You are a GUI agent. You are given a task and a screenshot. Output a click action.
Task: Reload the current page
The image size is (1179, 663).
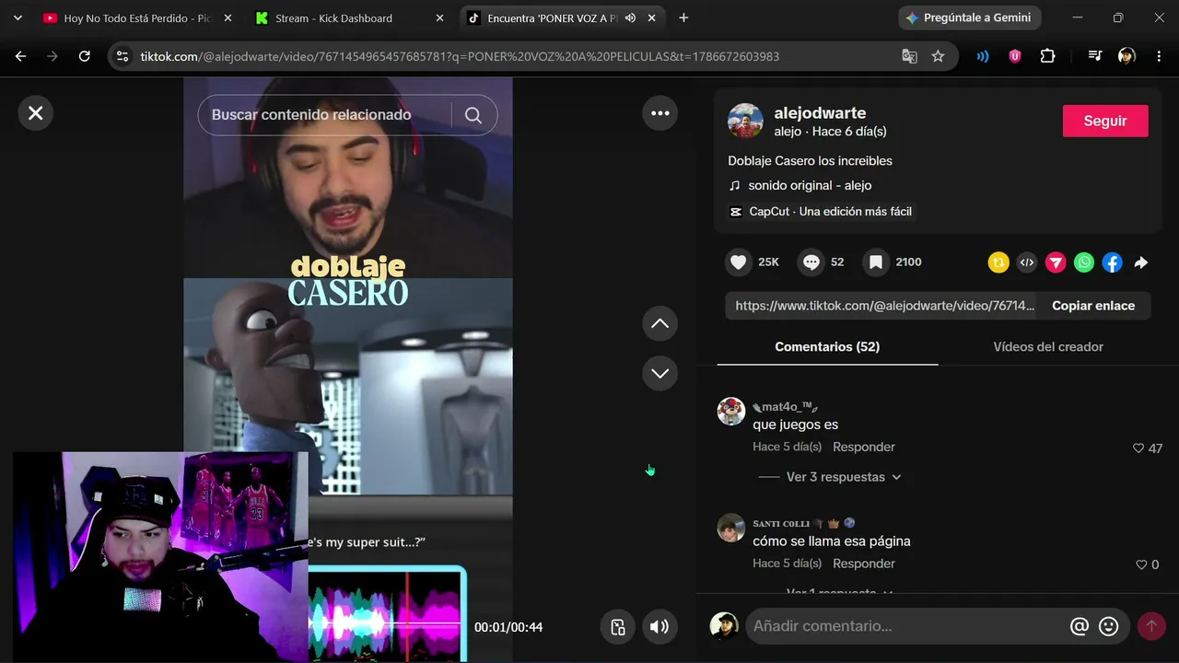pyautogui.click(x=84, y=56)
